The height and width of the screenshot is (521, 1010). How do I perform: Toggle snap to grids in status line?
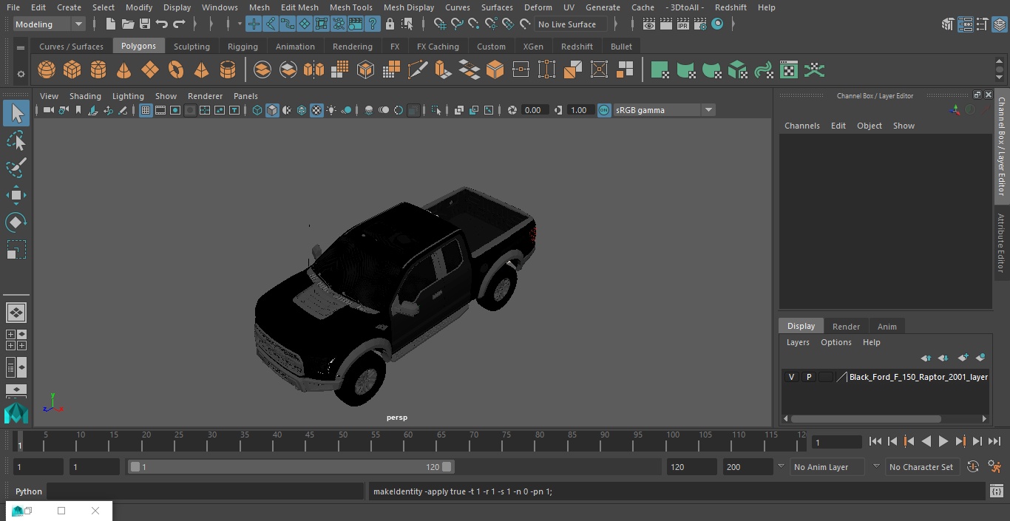440,24
